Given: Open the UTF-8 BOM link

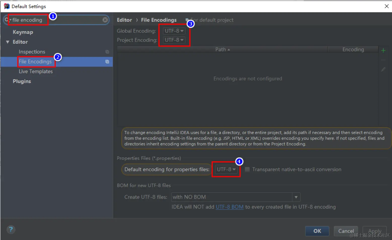Looking at the screenshot, I should pyautogui.click(x=229, y=207).
